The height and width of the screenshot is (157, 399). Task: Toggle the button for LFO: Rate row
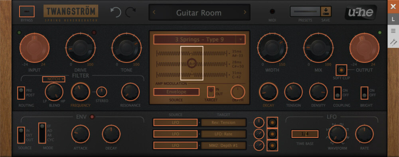click(x=272, y=134)
